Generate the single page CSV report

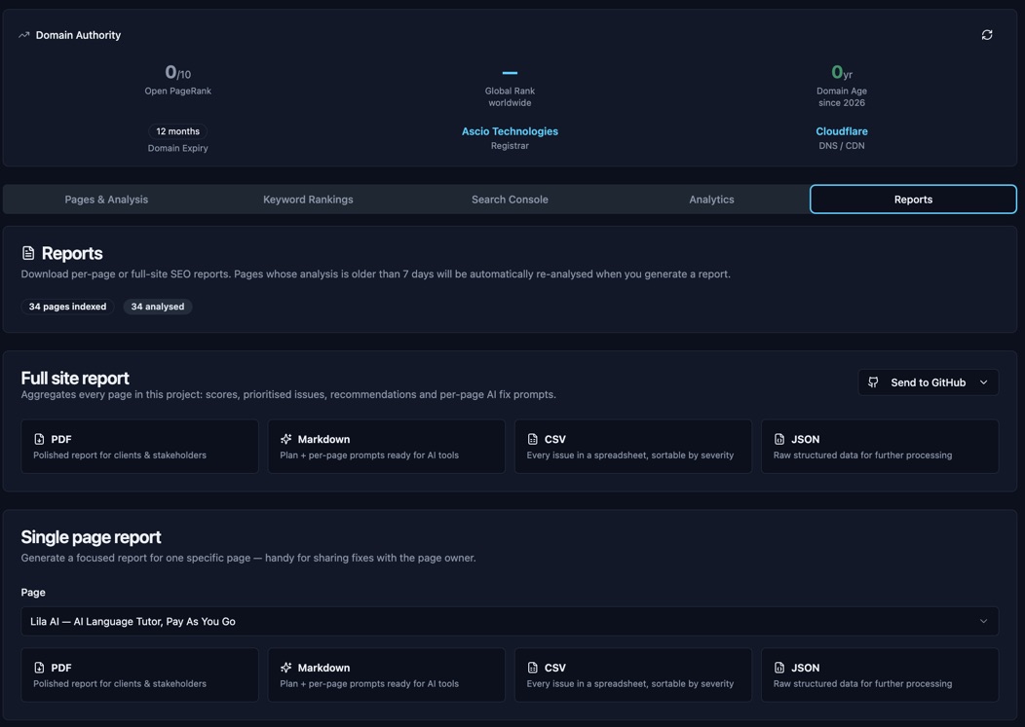click(632, 674)
